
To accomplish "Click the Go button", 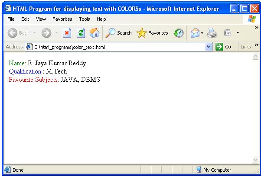I will (223, 47).
